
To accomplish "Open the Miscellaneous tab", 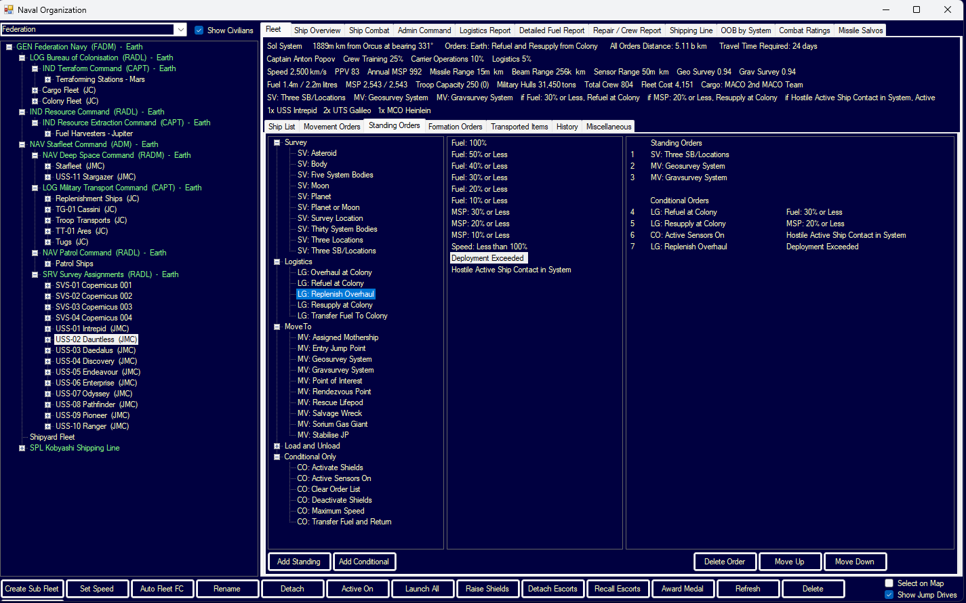I will [609, 127].
